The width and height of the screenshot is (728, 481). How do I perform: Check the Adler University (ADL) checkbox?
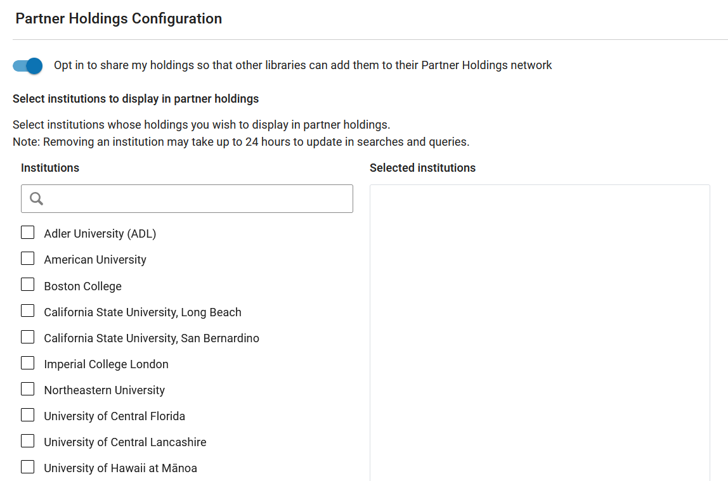28,233
